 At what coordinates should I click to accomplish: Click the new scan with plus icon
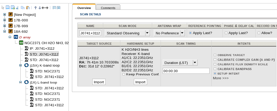click(x=12, y=8)
